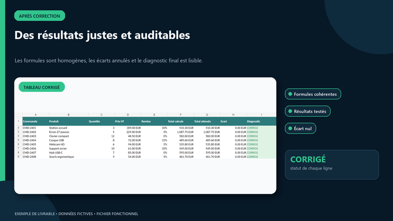393x221 pixels.
Task: Click cell CMD-2407
Action: click(x=36, y=153)
